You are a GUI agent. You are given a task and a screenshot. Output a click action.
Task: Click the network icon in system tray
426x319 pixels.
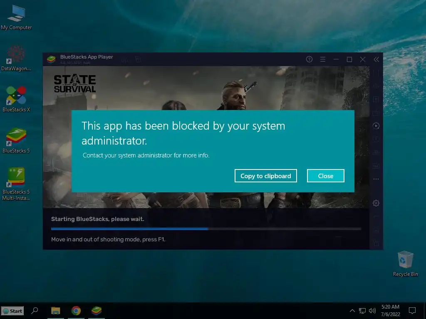(362, 311)
